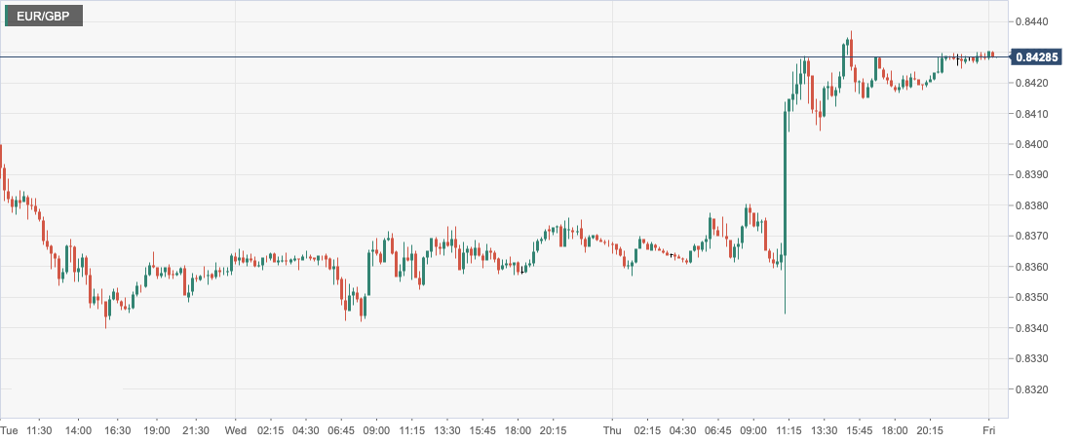Click the 0.8390 price axis label
Image resolution: width=1077 pixels, height=443 pixels.
(1031, 175)
